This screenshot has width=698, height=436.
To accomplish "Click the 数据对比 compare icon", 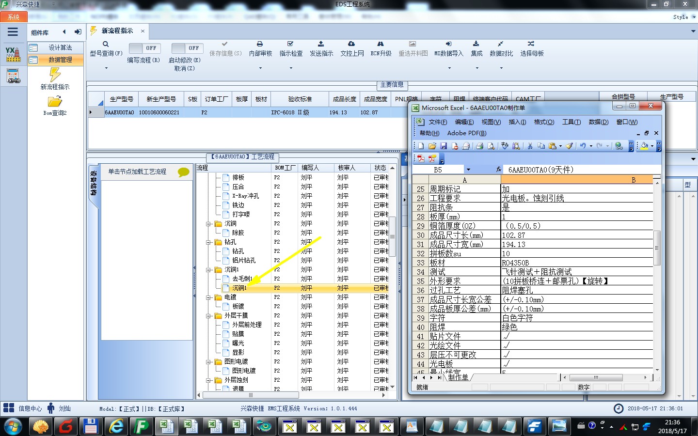I will (501, 44).
